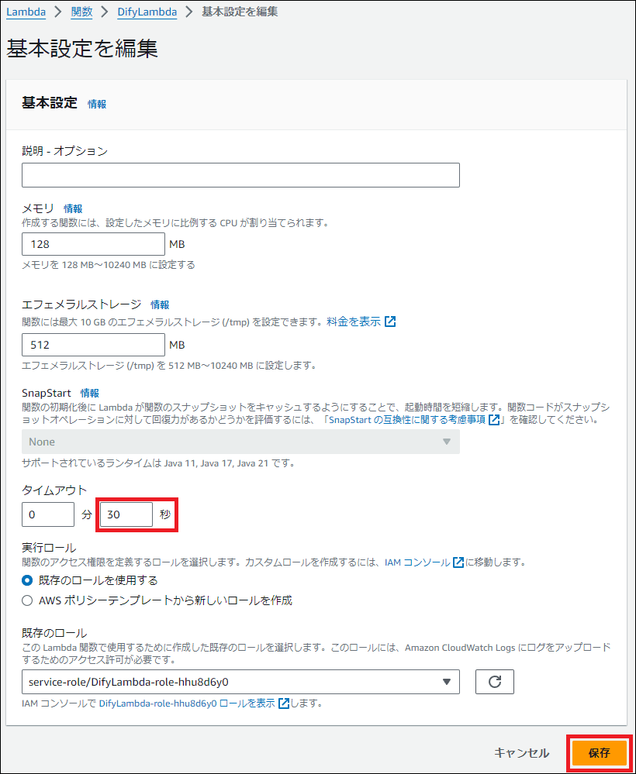The height and width of the screenshot is (774, 636).
Task: Click the キャンセル button
Action: tap(521, 753)
